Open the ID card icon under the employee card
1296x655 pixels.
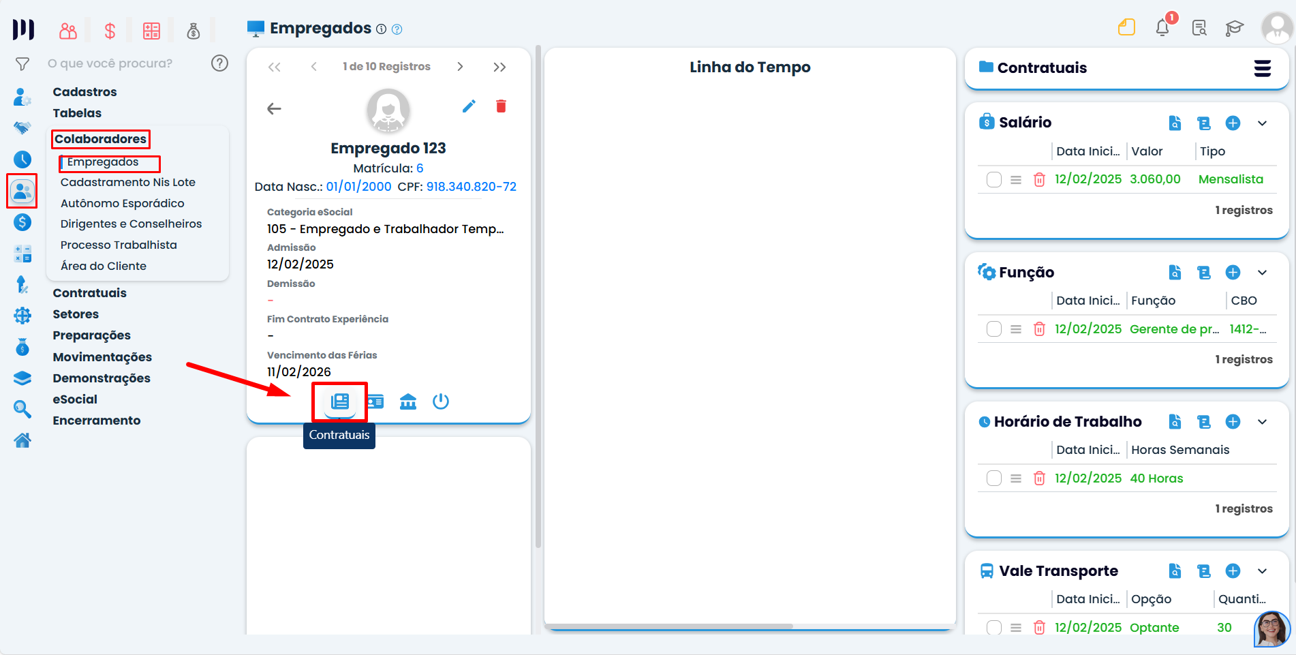pos(375,401)
